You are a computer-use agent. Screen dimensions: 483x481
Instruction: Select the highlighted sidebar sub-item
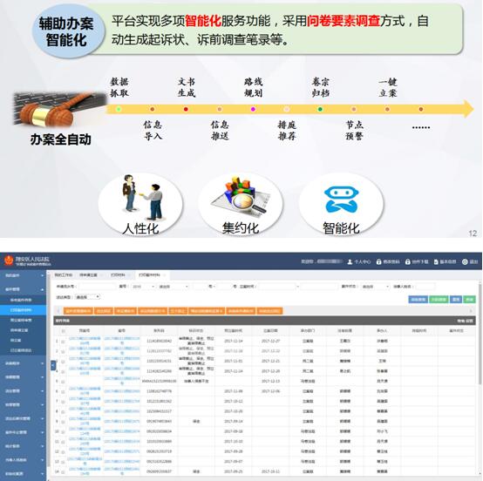tap(23, 310)
